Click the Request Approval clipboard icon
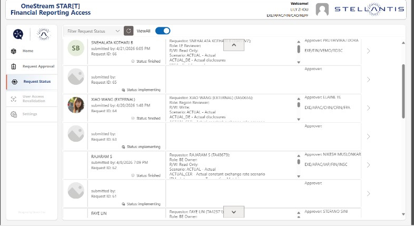Viewport: 414px width, 226px height. [14, 66]
